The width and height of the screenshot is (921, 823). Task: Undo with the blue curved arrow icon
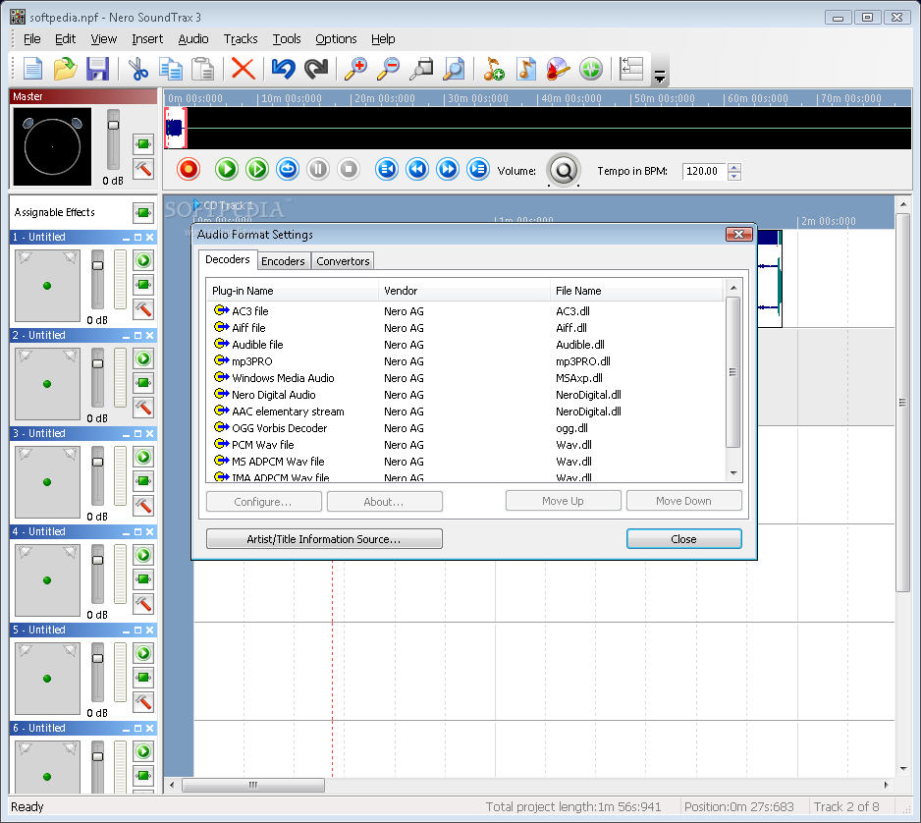click(283, 69)
